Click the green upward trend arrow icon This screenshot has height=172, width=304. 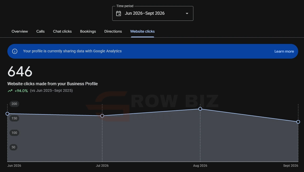(10, 91)
